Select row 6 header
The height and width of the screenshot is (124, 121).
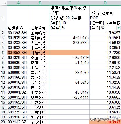[x=3, y=53]
